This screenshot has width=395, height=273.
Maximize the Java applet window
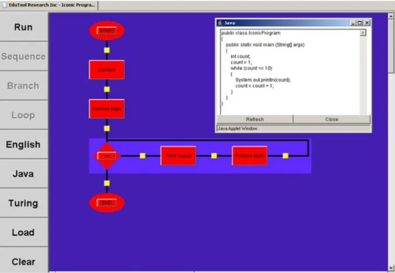(359, 23)
